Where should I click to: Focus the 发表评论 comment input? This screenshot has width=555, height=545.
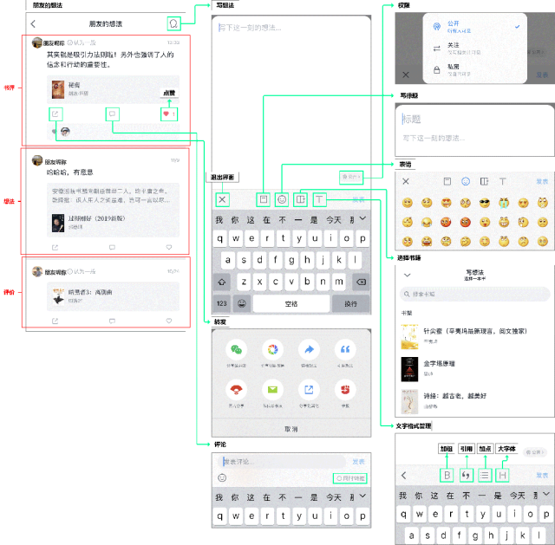[281, 462]
